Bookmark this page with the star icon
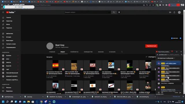 pos(153,5)
